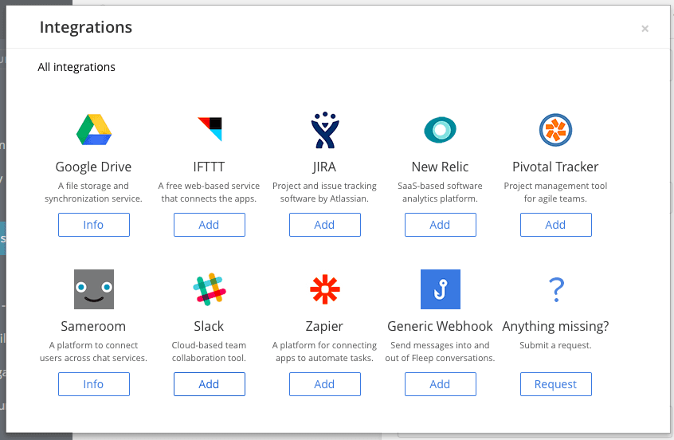Add the New Relic integration
Viewport: 674px width, 440px height.
(440, 225)
